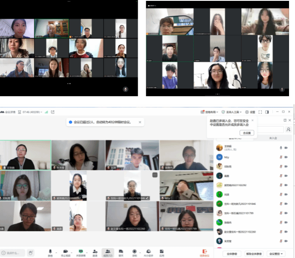Toggle the Mzy participant's microphone
The width and height of the screenshot is (295, 258).
tap(281, 157)
